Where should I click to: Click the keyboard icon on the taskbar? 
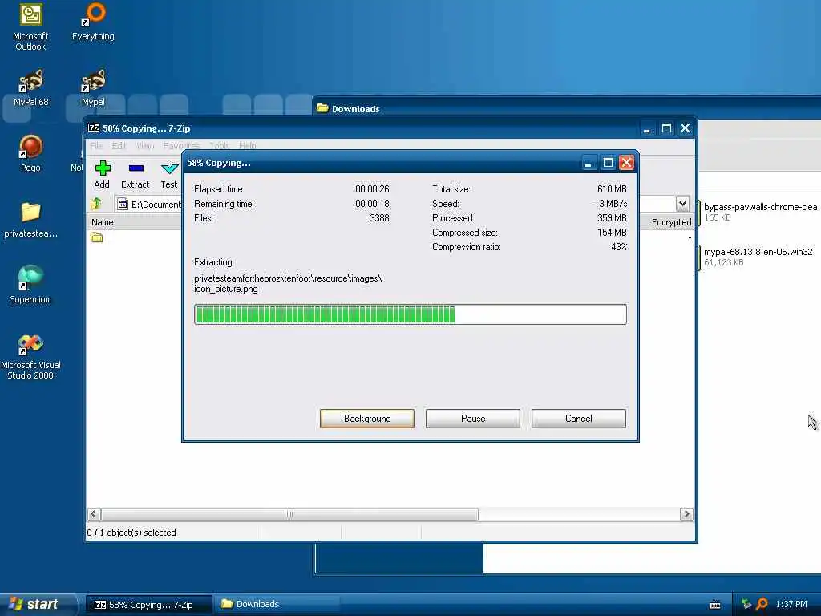tap(714, 605)
